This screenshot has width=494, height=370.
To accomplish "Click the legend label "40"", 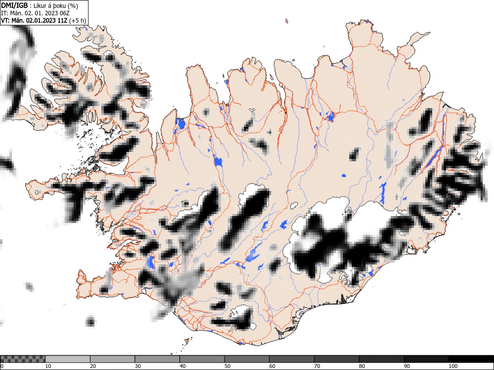I will (x=182, y=366).
